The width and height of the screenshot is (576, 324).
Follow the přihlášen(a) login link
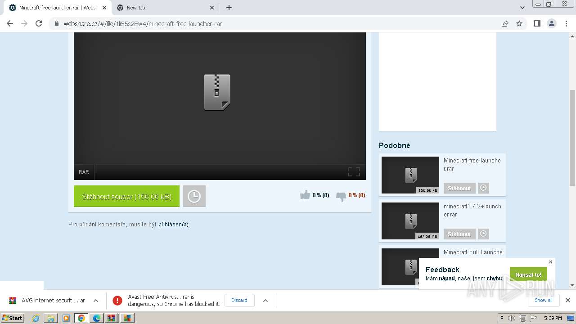tap(173, 224)
